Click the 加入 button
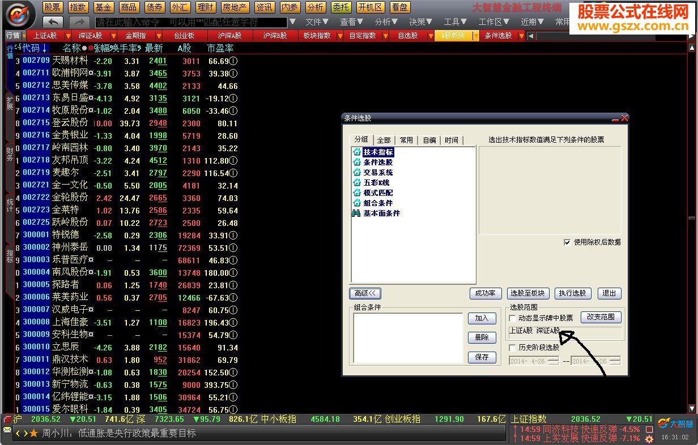The height and width of the screenshot is (445, 698). (x=482, y=318)
